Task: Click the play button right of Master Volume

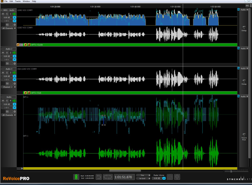Action: click(x=170, y=177)
